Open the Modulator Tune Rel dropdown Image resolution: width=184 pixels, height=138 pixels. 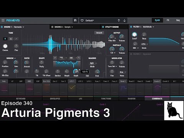click(x=112, y=66)
